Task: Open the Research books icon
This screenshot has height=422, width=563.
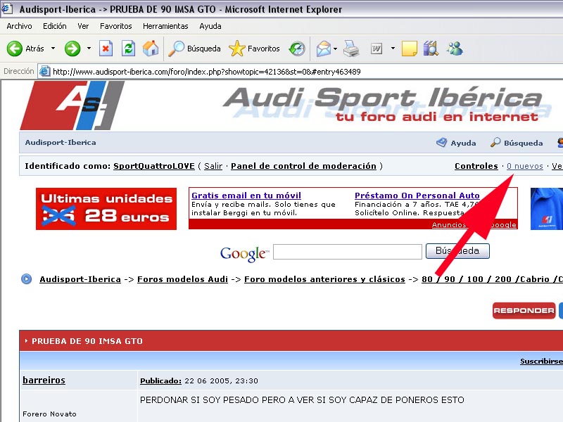Action: [431, 49]
